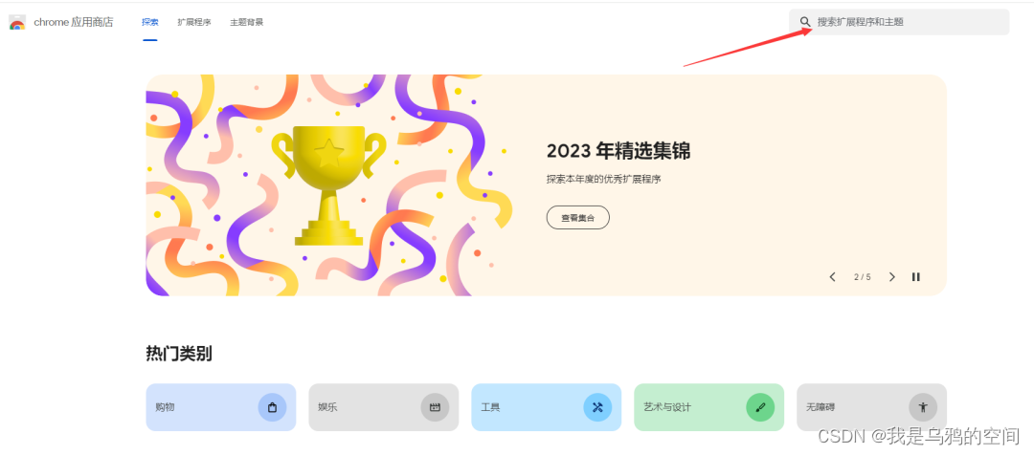Click the 查看集合 button
This screenshot has height=455, width=1034.
[577, 217]
